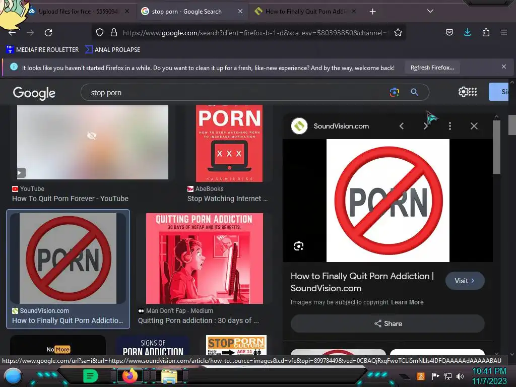Viewport: 516px width, 387px height.
Task: Open the Stop Porn Culture thumbnail
Action: (236, 345)
